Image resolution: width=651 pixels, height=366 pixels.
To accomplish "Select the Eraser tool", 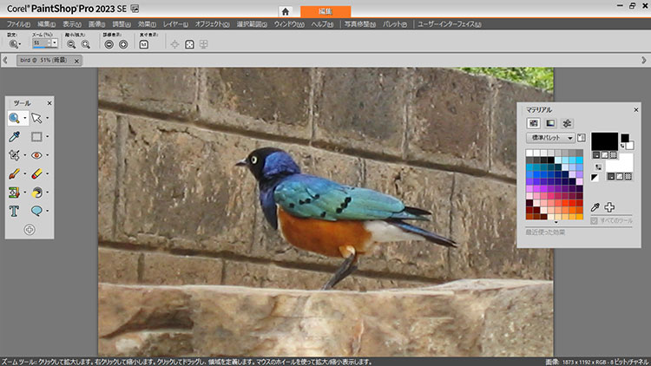I will tap(37, 173).
